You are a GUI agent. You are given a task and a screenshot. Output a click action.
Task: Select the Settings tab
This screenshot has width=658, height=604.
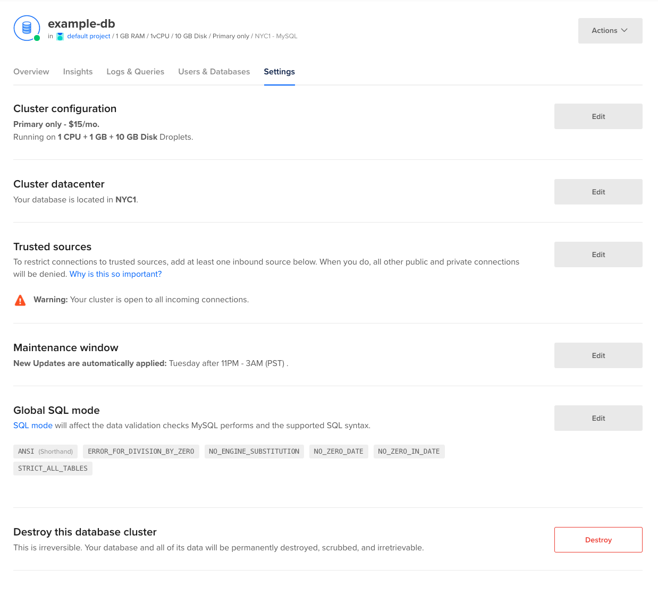(279, 72)
